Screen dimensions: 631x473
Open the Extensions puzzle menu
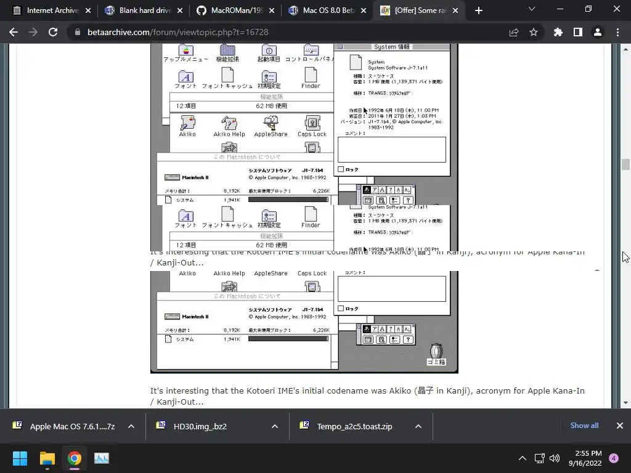pyautogui.click(x=558, y=32)
